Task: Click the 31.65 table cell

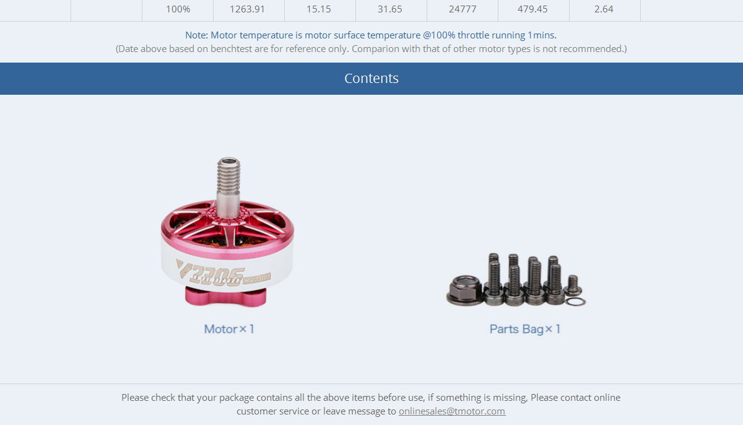Action: 391,10
